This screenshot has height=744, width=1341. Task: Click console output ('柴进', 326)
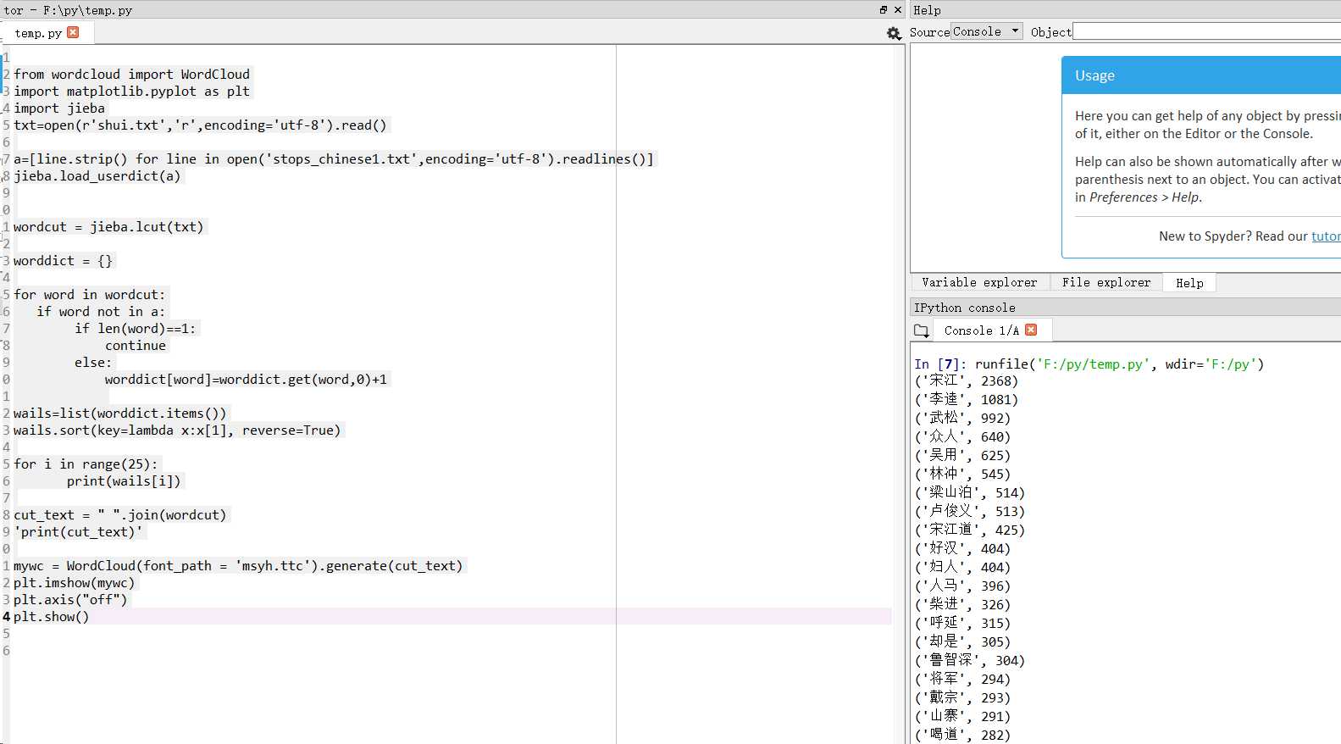click(962, 605)
